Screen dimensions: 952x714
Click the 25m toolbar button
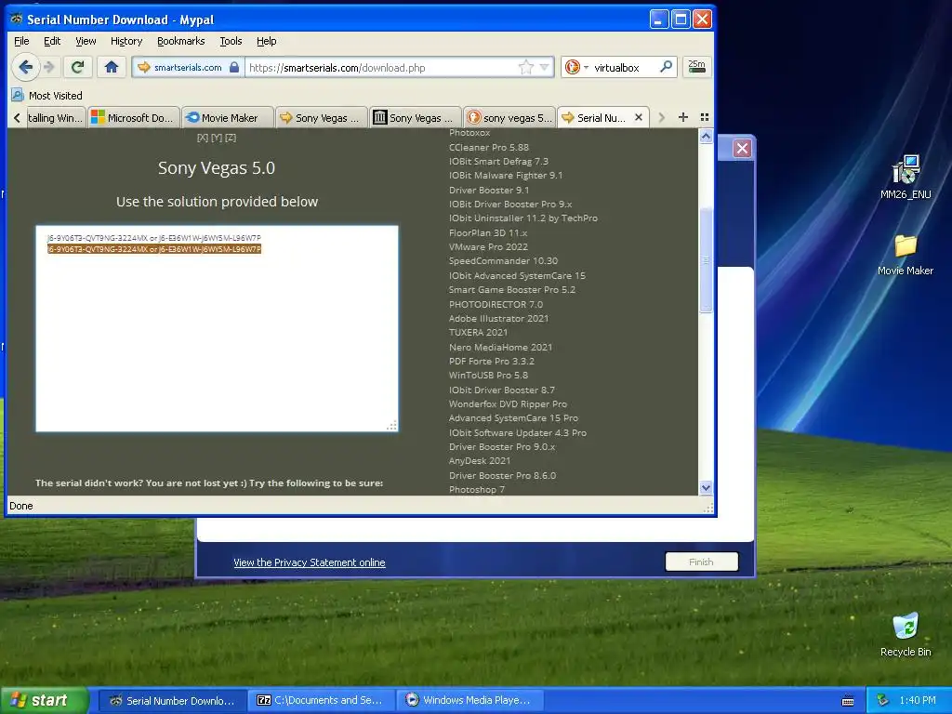[x=697, y=67]
